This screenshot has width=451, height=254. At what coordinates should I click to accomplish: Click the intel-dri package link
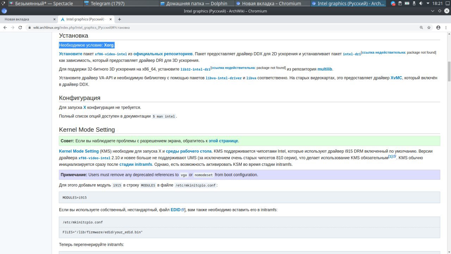pyautogui.click(x=352, y=54)
